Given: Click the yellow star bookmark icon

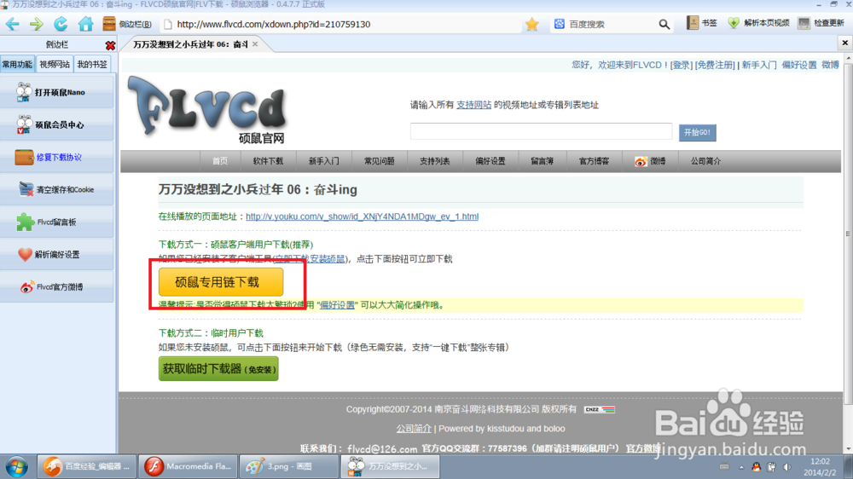Looking at the screenshot, I should point(532,24).
